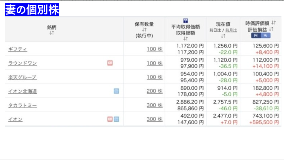The width and height of the screenshot is (284, 160).
Task: Click the 妻の個別株 highlighted title
Action: (32, 10)
